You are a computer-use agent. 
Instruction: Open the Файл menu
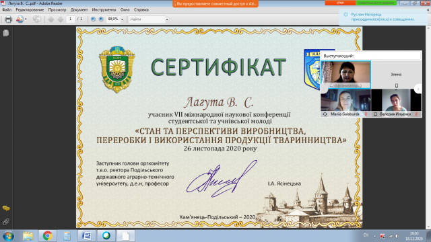click(7, 9)
